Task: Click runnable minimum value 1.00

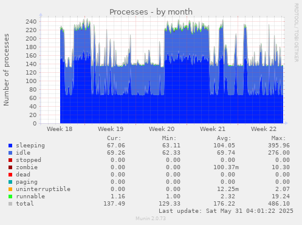Action: [173, 196]
